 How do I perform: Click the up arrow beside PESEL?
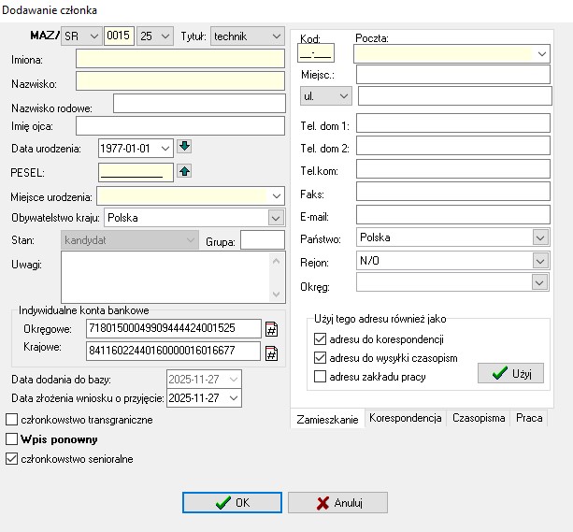(x=184, y=171)
